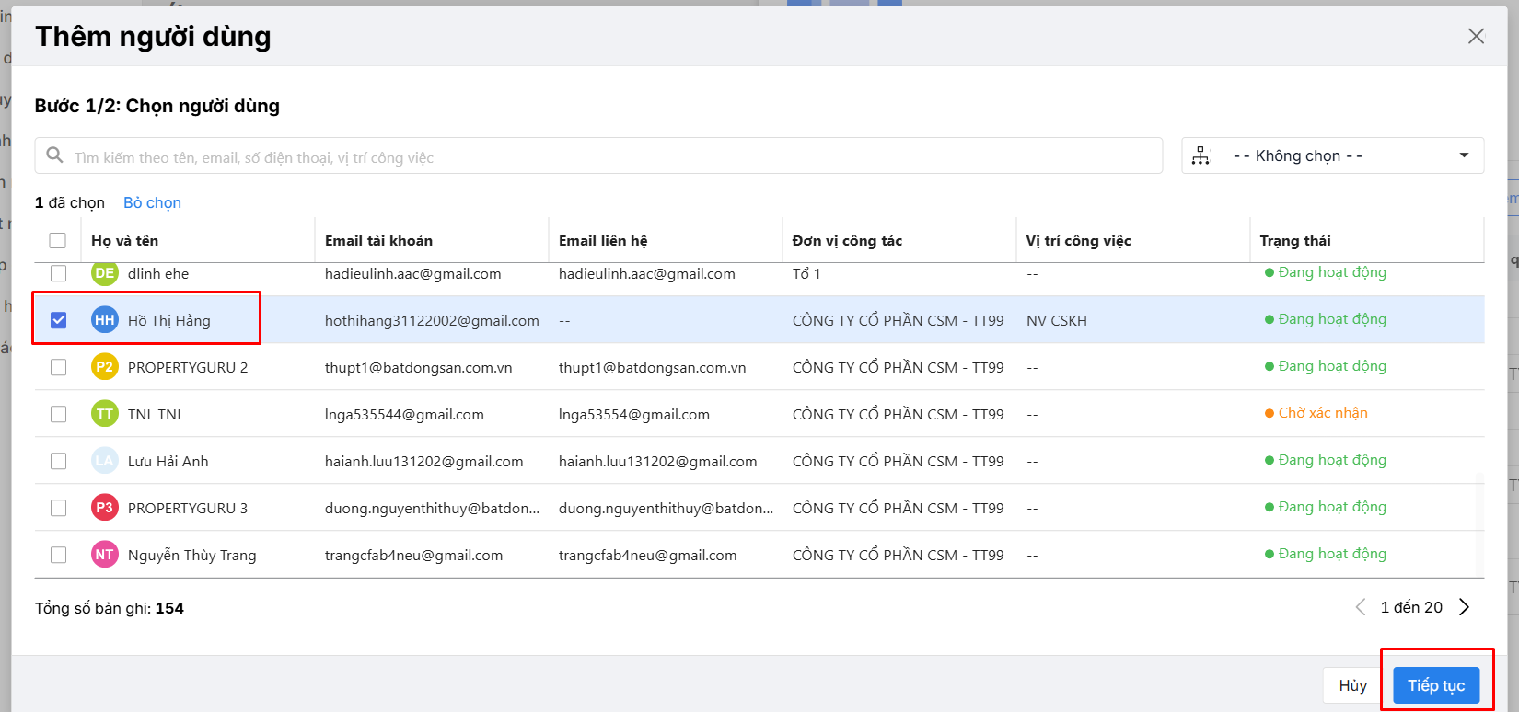Click the P3 avatar of PROPERTYGURU 3
1519x712 pixels.
[105, 508]
